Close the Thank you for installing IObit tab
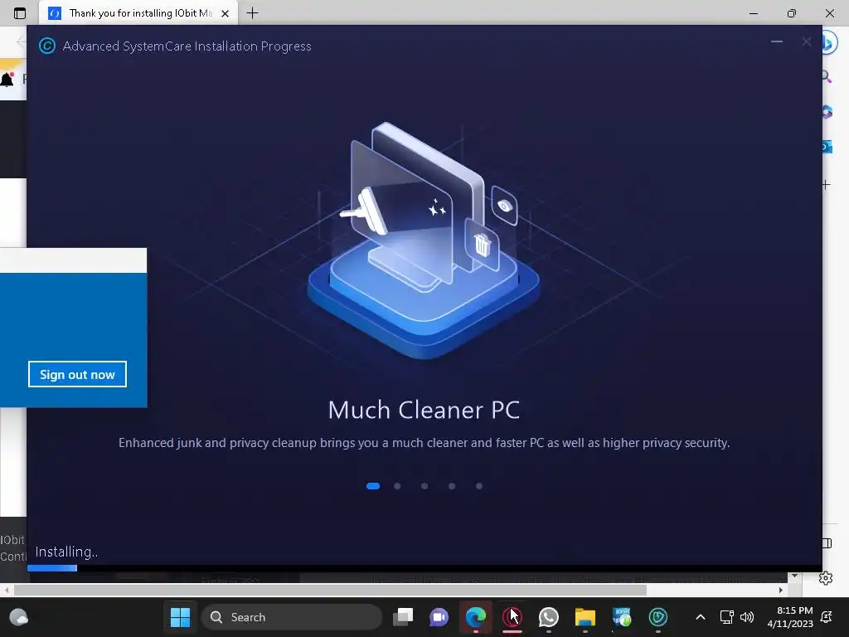The image size is (849, 637). [x=226, y=13]
